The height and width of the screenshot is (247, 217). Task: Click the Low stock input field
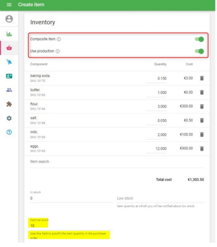(x=160, y=198)
